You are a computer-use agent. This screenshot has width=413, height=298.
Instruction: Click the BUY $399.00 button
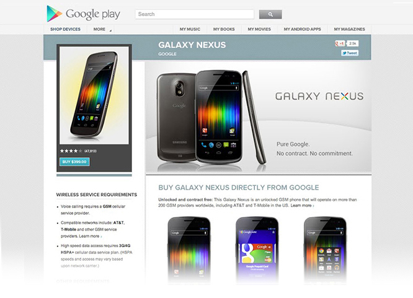tap(74, 162)
